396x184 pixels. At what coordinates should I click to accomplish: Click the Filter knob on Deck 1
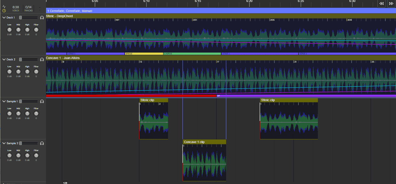click(x=36, y=30)
